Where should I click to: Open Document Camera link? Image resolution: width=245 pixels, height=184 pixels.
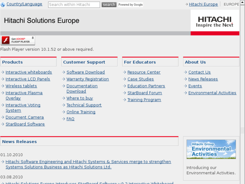point(25,117)
